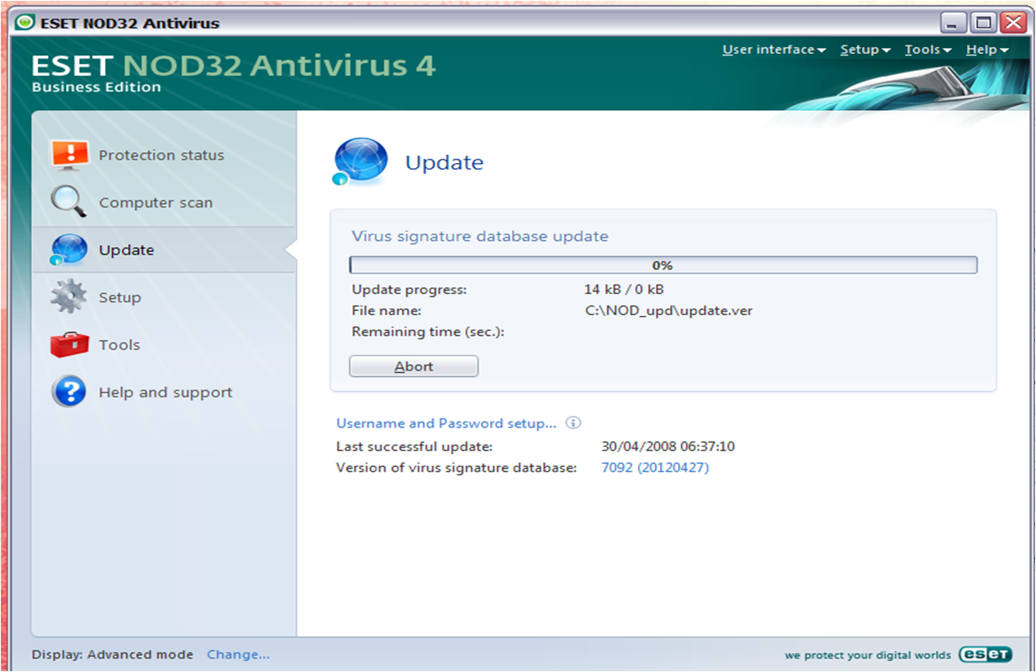Click the info icon beside Password setup

pos(573,423)
